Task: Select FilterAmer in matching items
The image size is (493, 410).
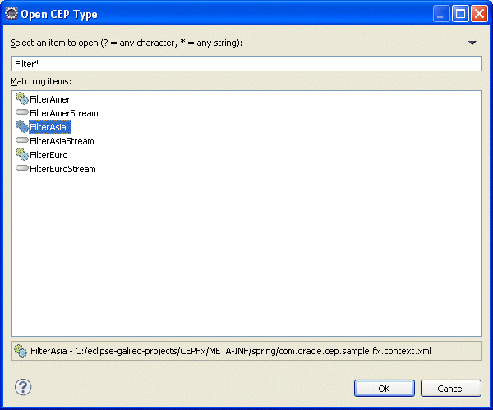Action: click(49, 99)
